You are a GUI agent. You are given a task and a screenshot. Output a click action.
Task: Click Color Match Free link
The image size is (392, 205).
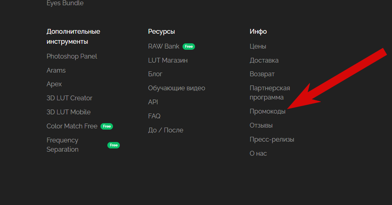point(72,126)
